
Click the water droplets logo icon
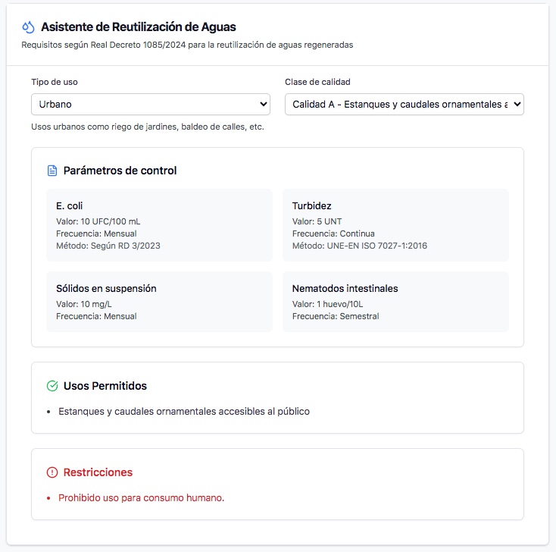tap(28, 27)
